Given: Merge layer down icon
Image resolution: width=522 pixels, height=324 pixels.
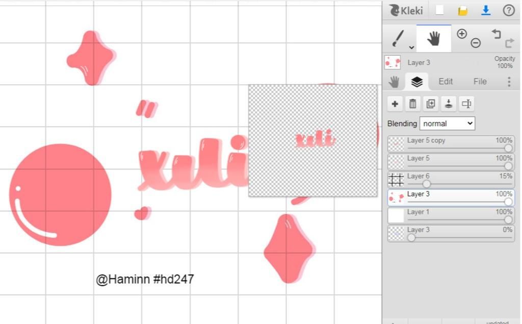Looking at the screenshot, I should (x=449, y=104).
